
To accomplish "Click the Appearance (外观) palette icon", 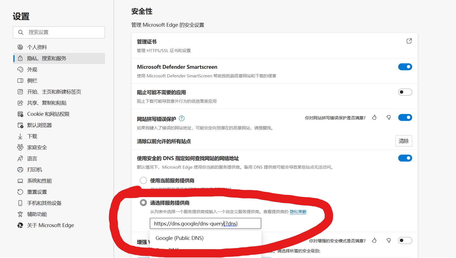I will tap(20, 69).
